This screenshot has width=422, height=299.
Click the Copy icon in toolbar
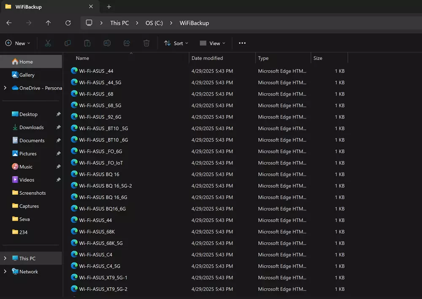68,43
